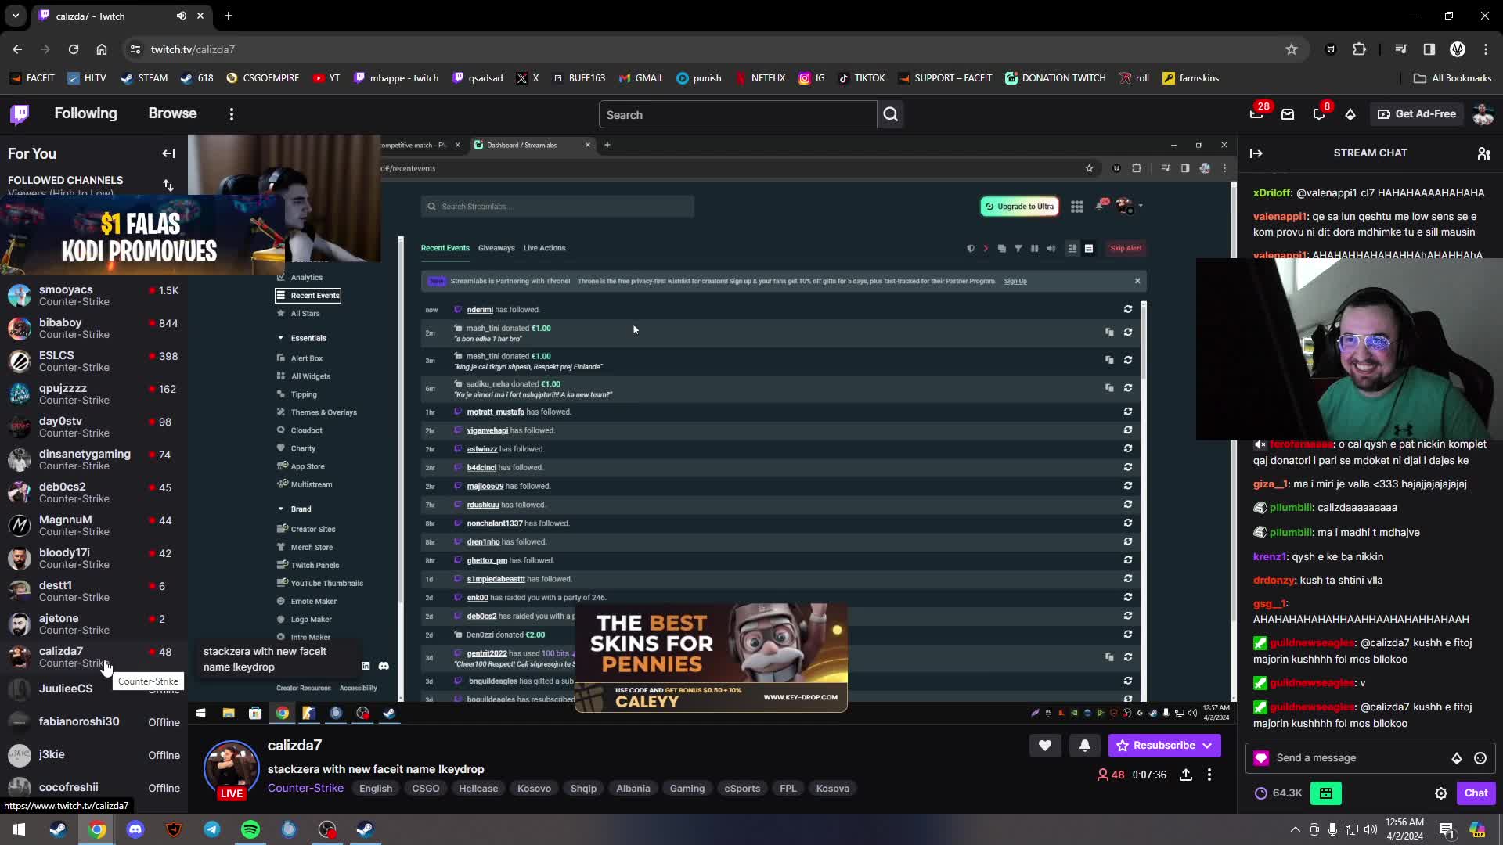Go to Chrome home page
This screenshot has height=845, width=1503.
[102, 49]
